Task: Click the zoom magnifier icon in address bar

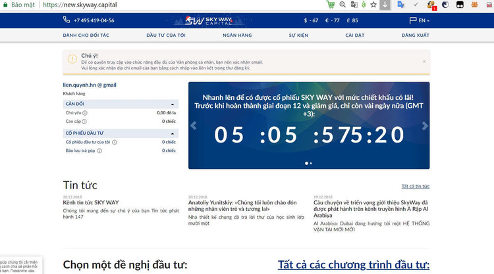Action: pos(343,5)
